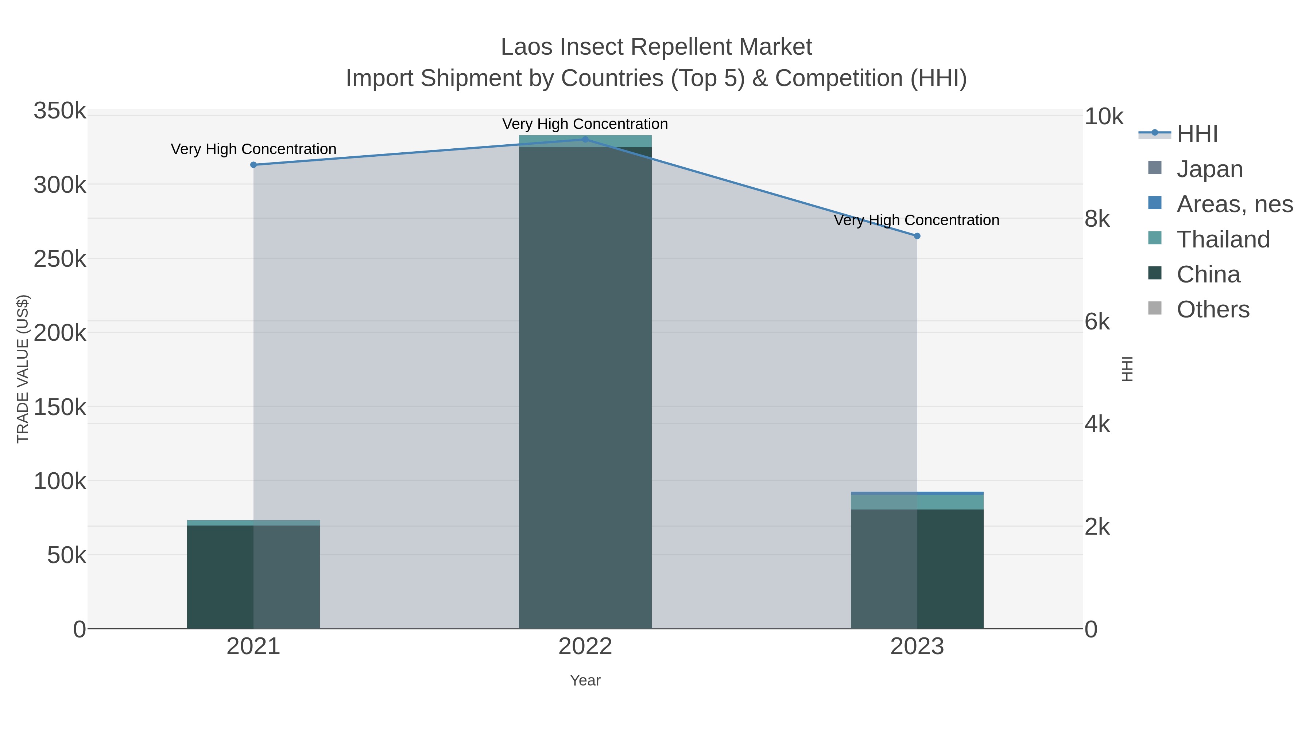Image resolution: width=1313 pixels, height=738 pixels.
Task: Select the 2021 HHI data point
Action: coord(253,164)
